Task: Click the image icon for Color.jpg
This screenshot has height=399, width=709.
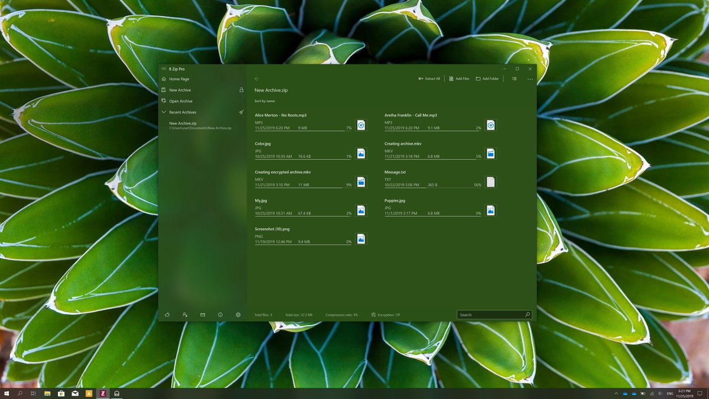Action: click(361, 153)
